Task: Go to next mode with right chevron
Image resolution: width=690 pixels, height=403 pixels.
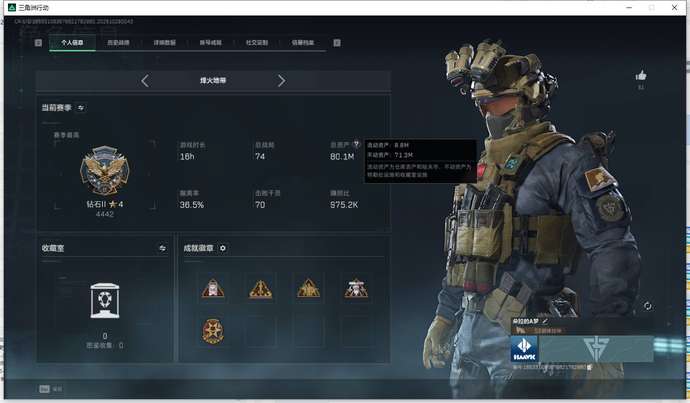Action: [281, 80]
